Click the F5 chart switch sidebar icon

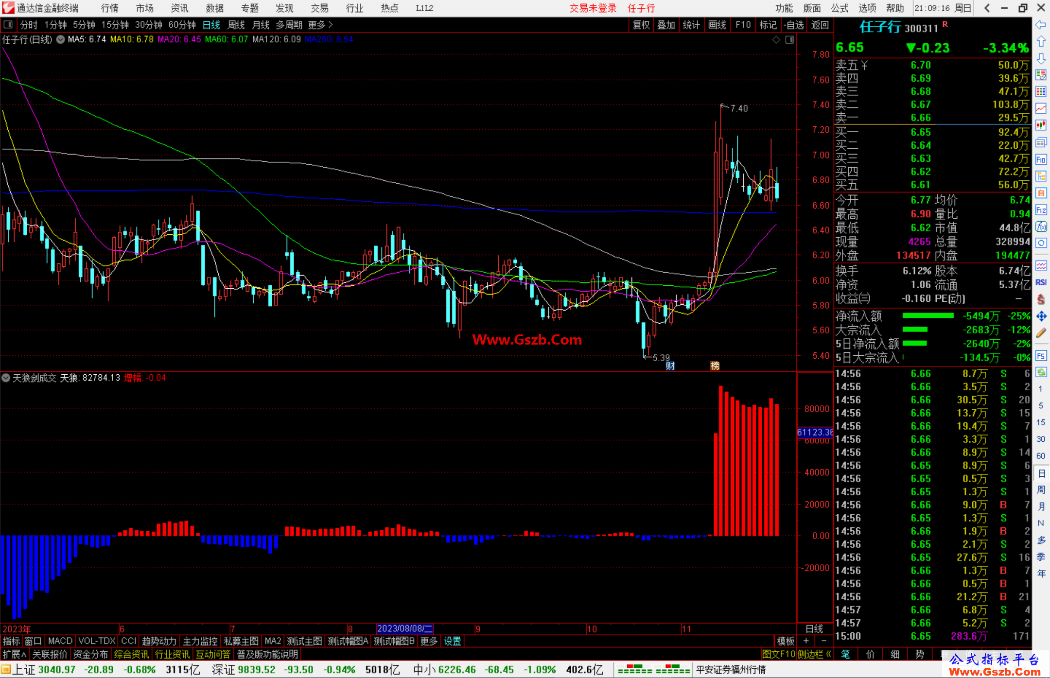pos(1041,355)
